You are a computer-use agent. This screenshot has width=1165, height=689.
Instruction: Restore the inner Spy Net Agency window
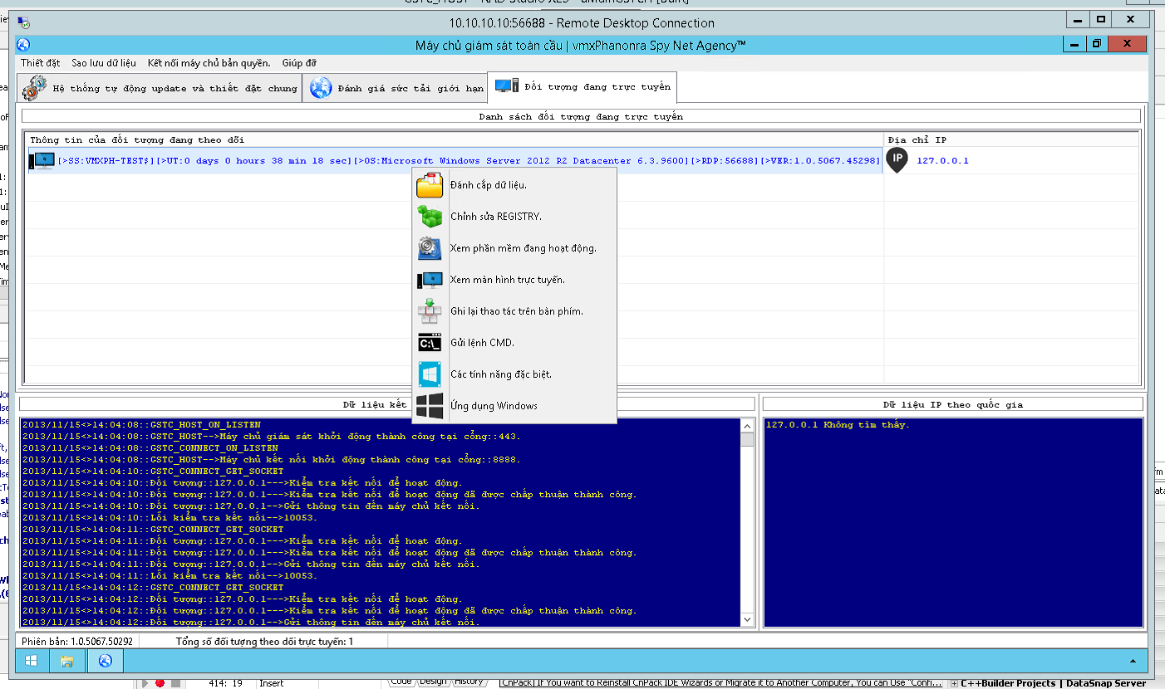coord(1098,43)
